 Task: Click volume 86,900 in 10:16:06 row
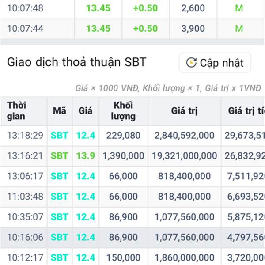[123, 237]
